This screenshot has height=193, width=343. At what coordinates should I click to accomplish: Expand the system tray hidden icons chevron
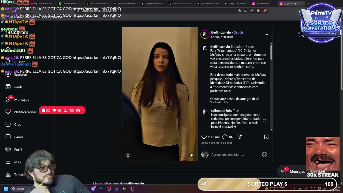click(294, 189)
